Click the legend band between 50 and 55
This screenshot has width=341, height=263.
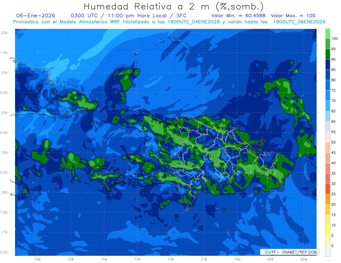328,137
